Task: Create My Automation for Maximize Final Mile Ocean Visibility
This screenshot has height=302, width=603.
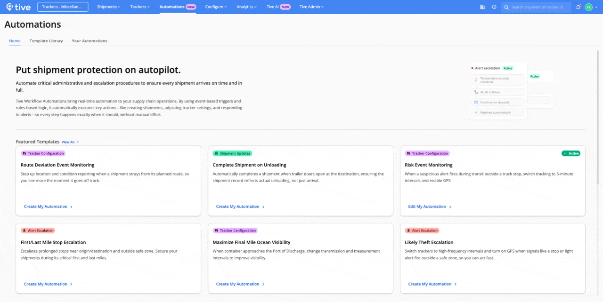Action: click(240, 284)
